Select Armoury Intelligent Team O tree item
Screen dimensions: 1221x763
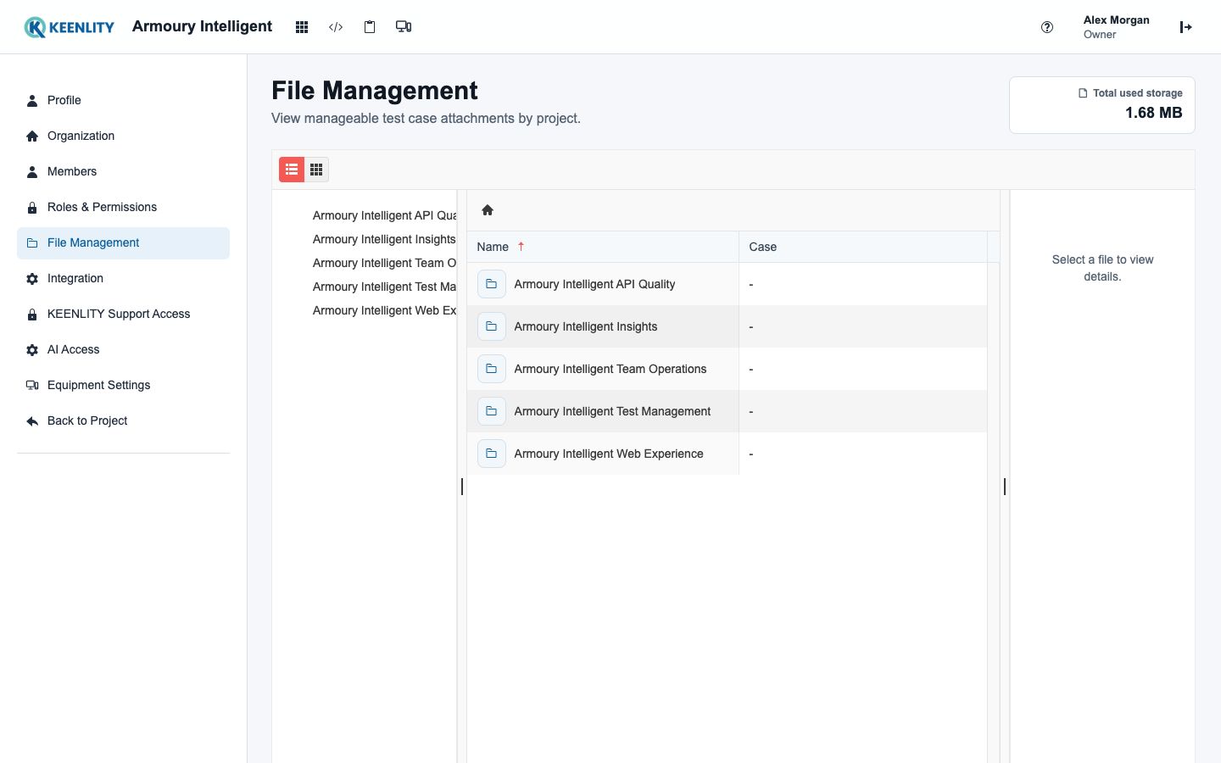point(384,263)
